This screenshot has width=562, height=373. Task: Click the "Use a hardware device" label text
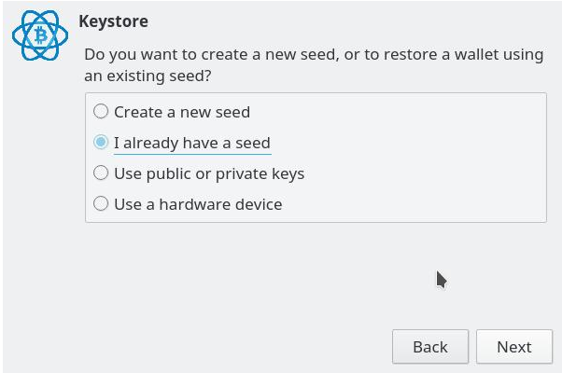[x=198, y=204]
